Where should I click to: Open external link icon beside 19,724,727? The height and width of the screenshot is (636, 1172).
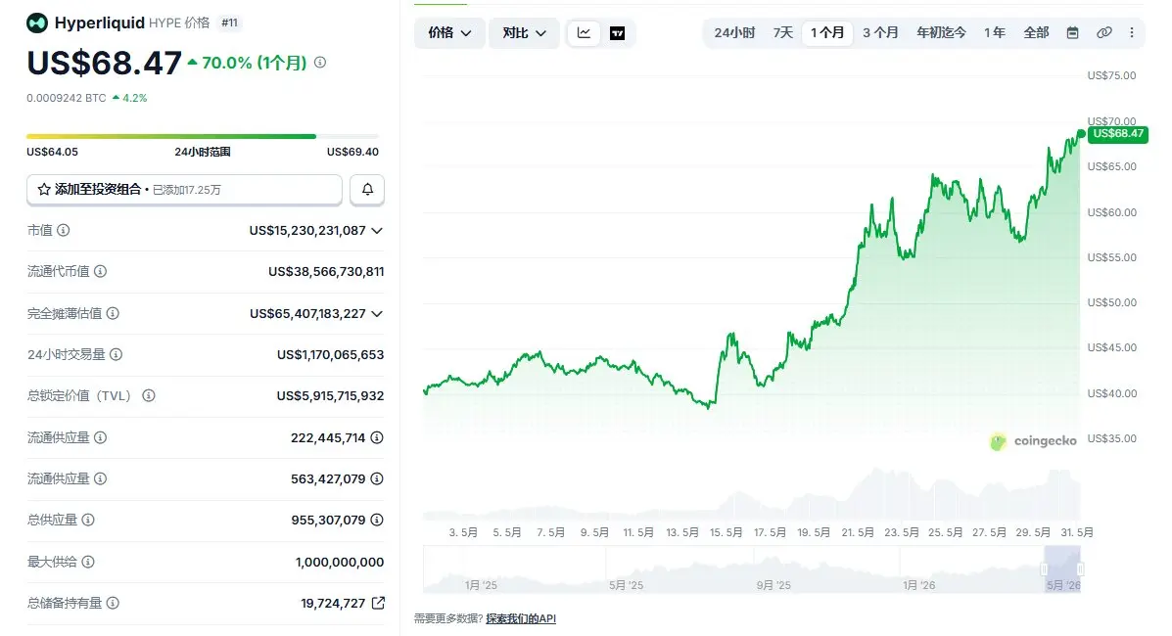378,603
